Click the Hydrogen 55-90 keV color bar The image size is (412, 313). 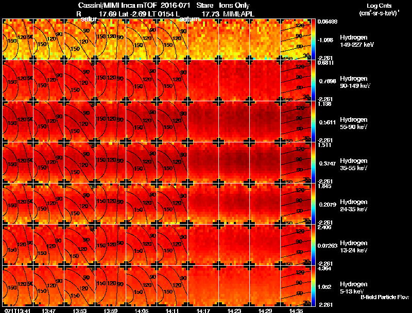coord(313,122)
